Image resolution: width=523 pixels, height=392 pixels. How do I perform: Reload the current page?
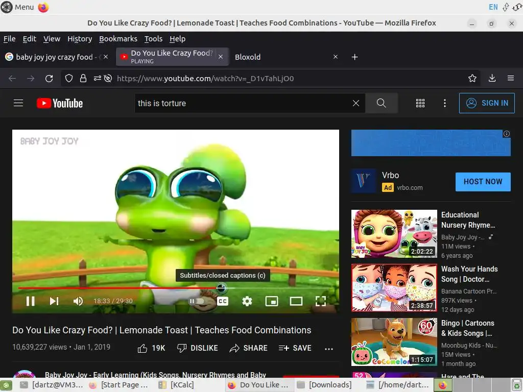point(49,78)
